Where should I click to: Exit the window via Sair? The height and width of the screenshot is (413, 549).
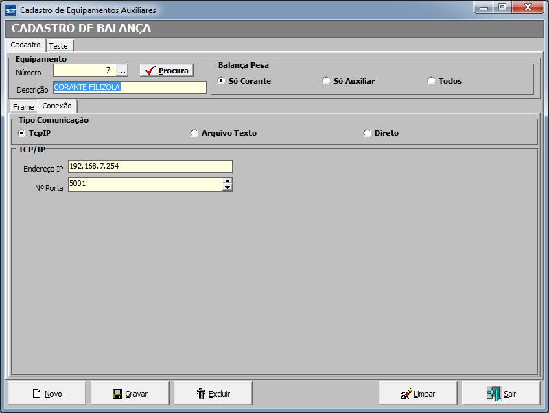coord(501,394)
